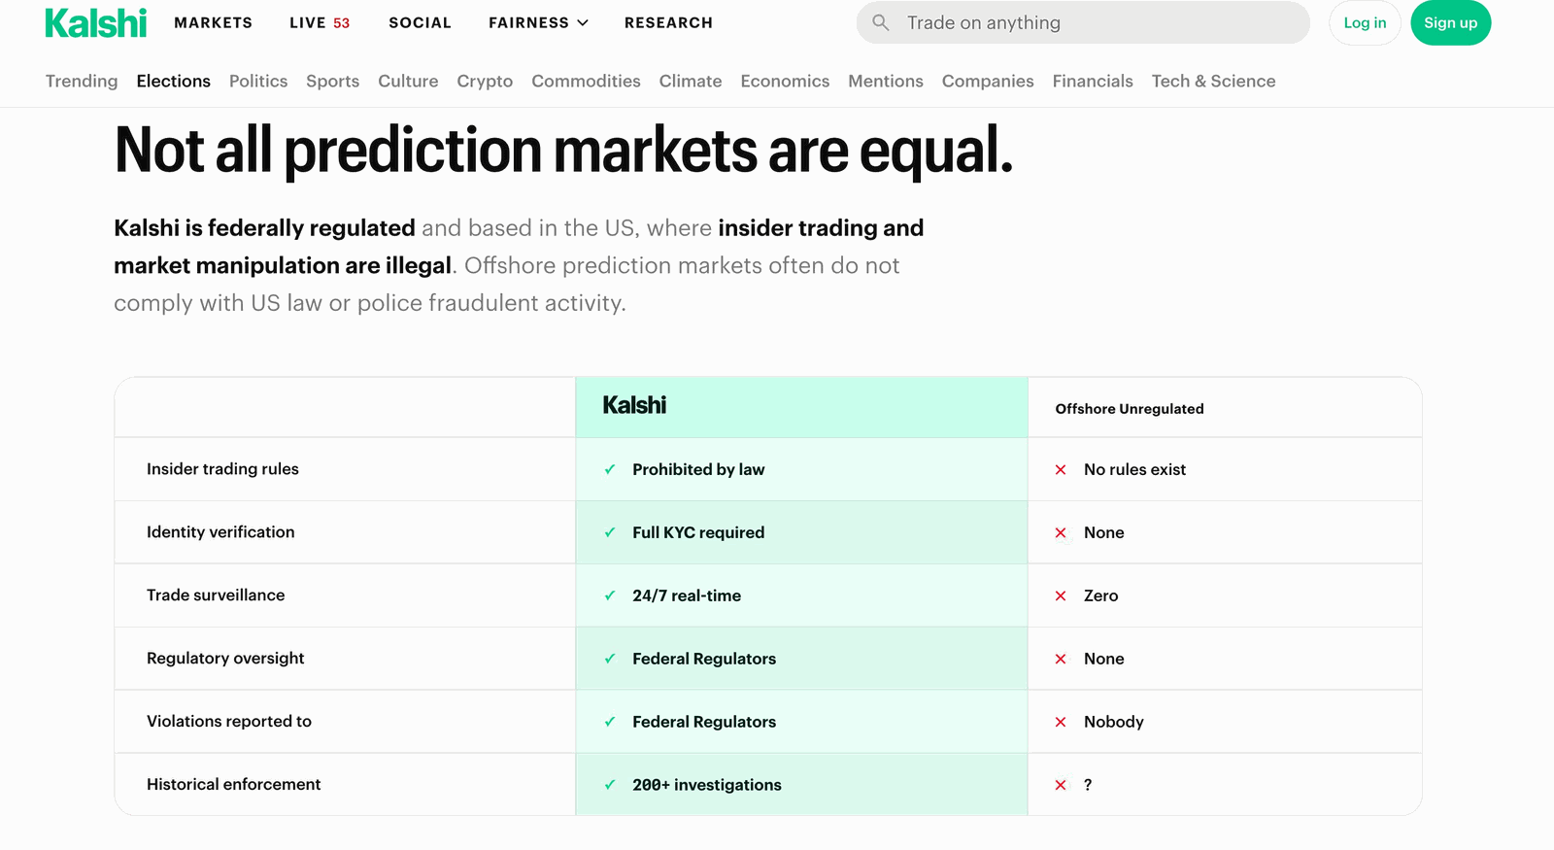Expand the FAIRNESS chevron arrow

point(583,22)
